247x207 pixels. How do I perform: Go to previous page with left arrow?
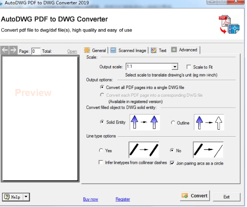(x=5, y=50)
